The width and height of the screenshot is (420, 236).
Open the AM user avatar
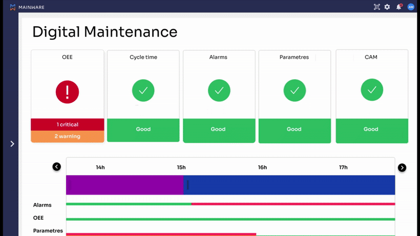pos(411,7)
